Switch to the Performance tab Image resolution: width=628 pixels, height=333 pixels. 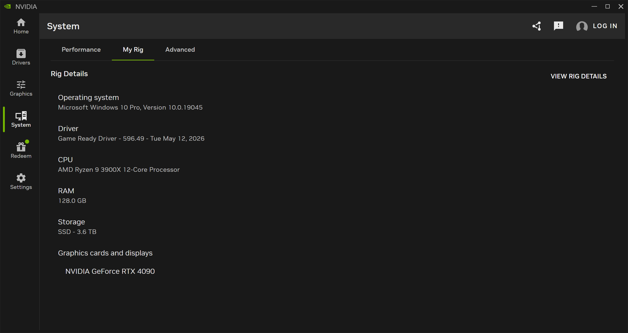81,50
